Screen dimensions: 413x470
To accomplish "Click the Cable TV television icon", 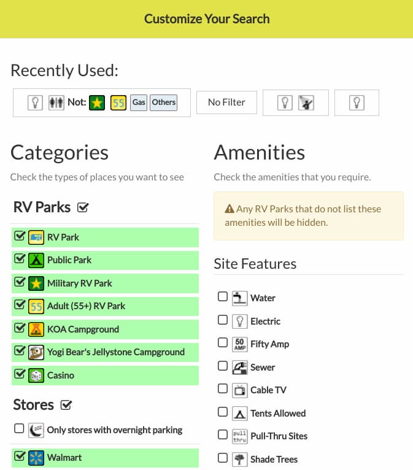I will click(x=240, y=390).
